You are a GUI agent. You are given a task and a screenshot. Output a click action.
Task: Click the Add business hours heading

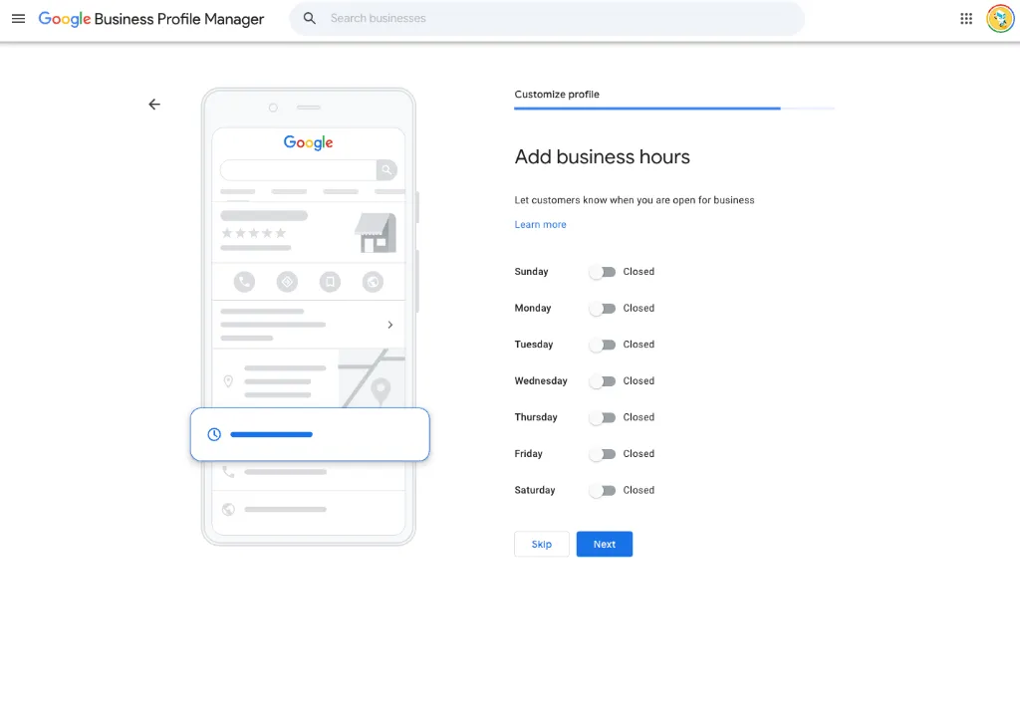coord(603,156)
